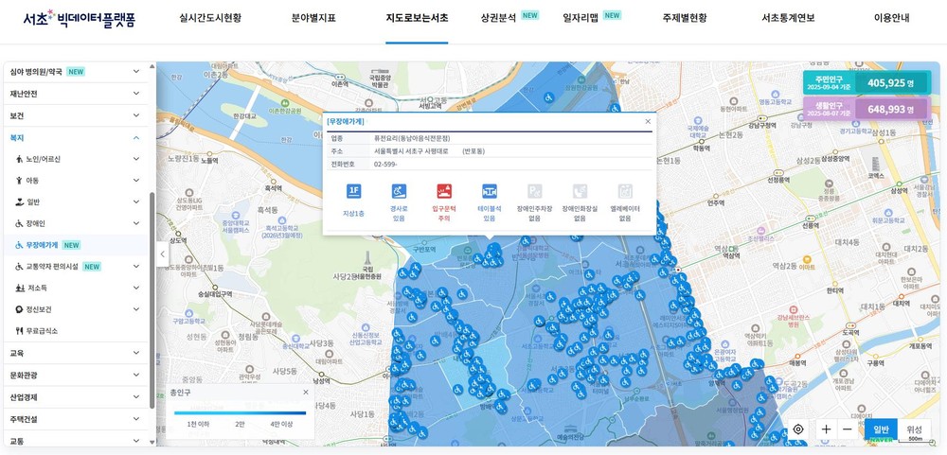Expand the 재난안전 category
Screen dimensions: 947x455
76,94
